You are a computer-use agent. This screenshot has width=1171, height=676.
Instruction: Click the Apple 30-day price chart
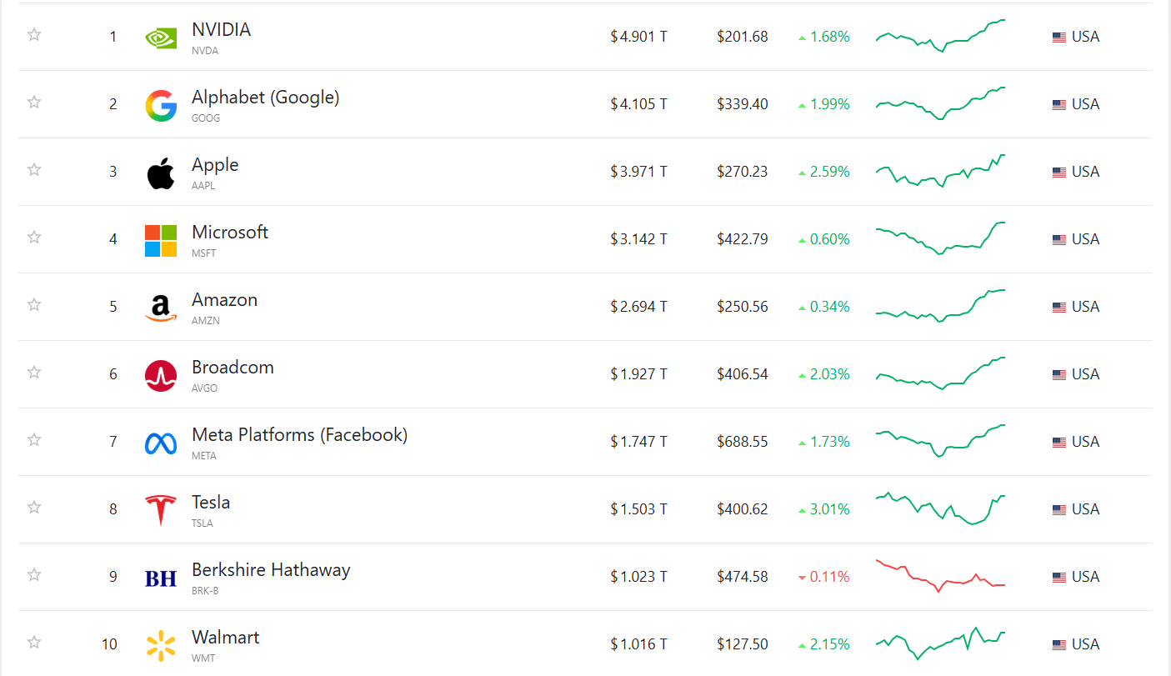[940, 171]
